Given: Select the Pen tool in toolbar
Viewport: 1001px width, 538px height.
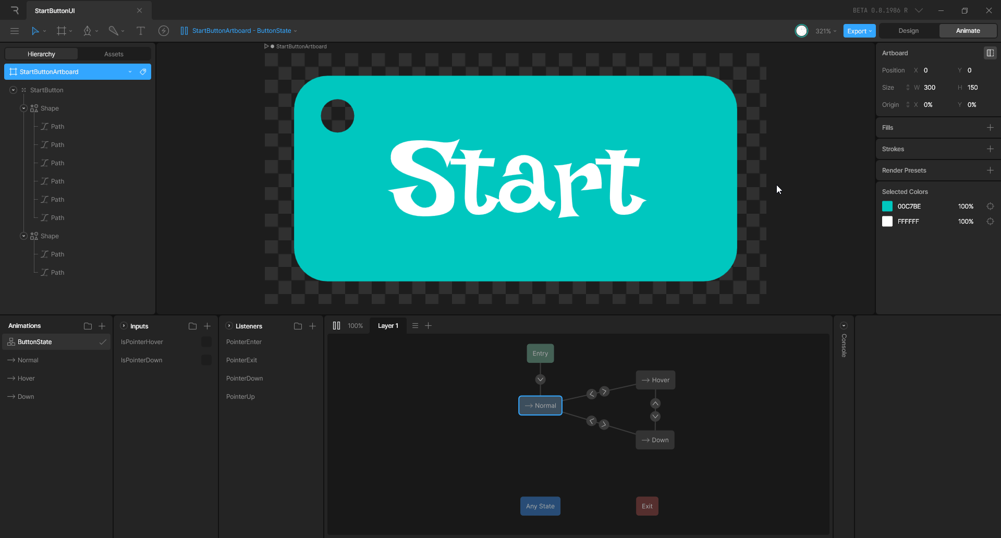Looking at the screenshot, I should 87,31.
